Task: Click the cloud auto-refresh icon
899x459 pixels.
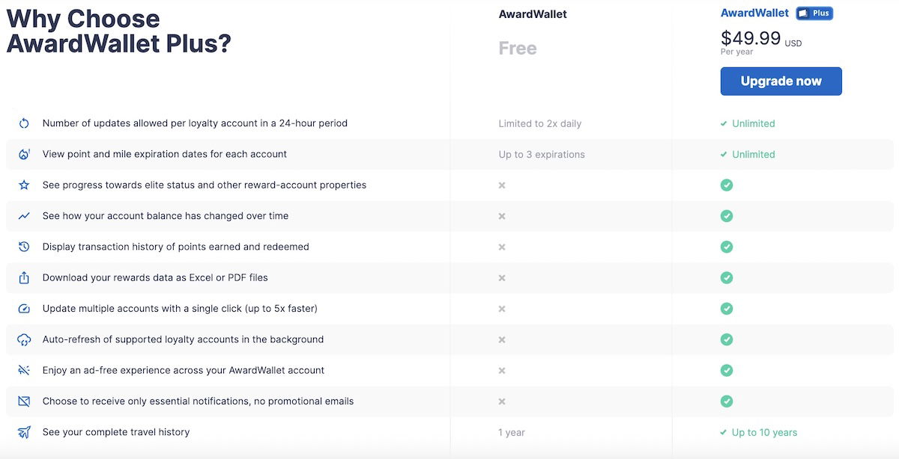Action: pyautogui.click(x=24, y=340)
